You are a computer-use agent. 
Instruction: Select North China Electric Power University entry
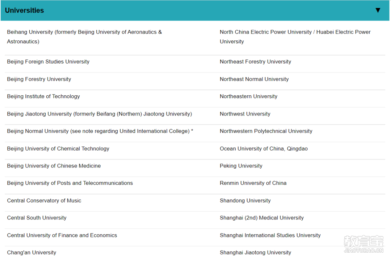295,37
